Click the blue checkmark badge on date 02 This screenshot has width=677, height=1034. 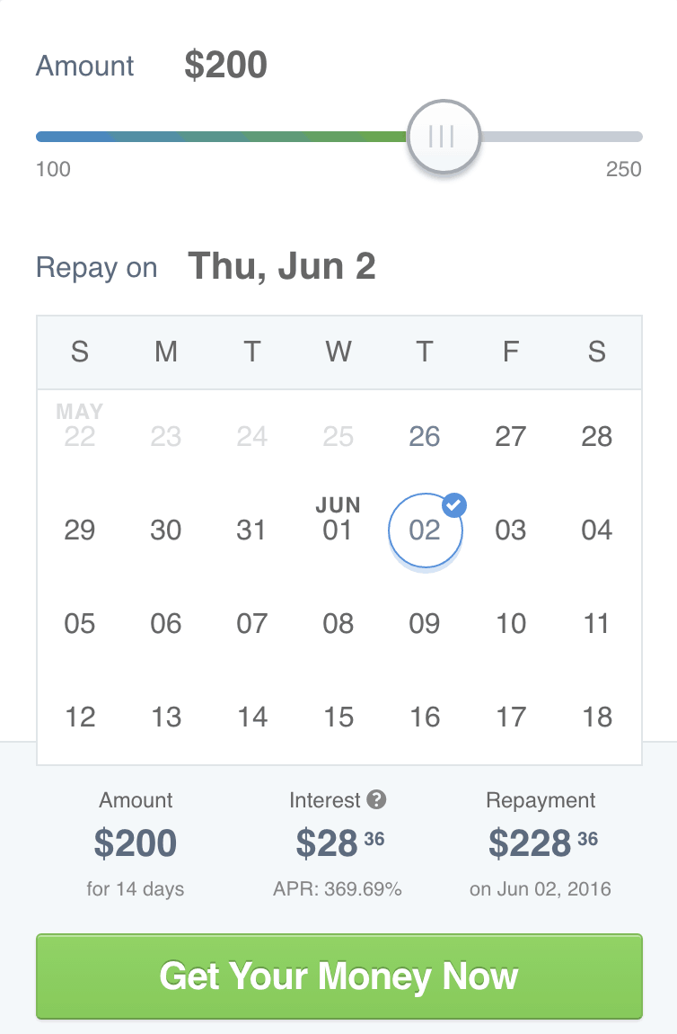453,506
